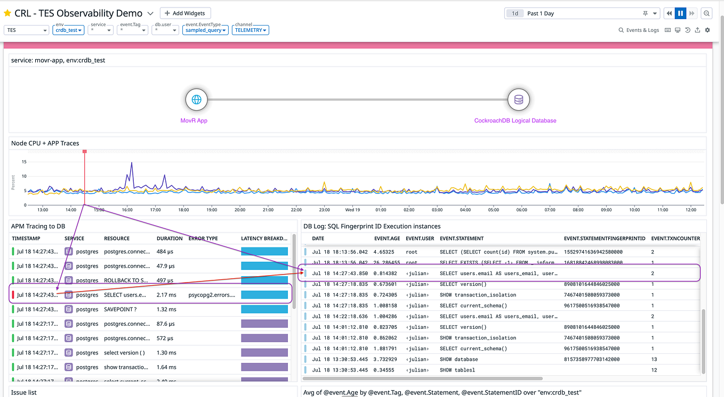Open the event.EventType sampled_query dropdown
Viewport: 724px width, 397px height.
pyautogui.click(x=205, y=30)
